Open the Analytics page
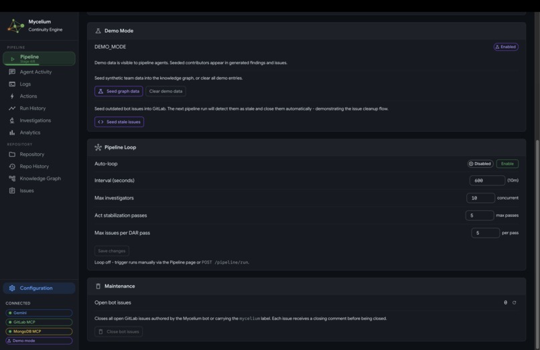This screenshot has width=540, height=350. 30,133
